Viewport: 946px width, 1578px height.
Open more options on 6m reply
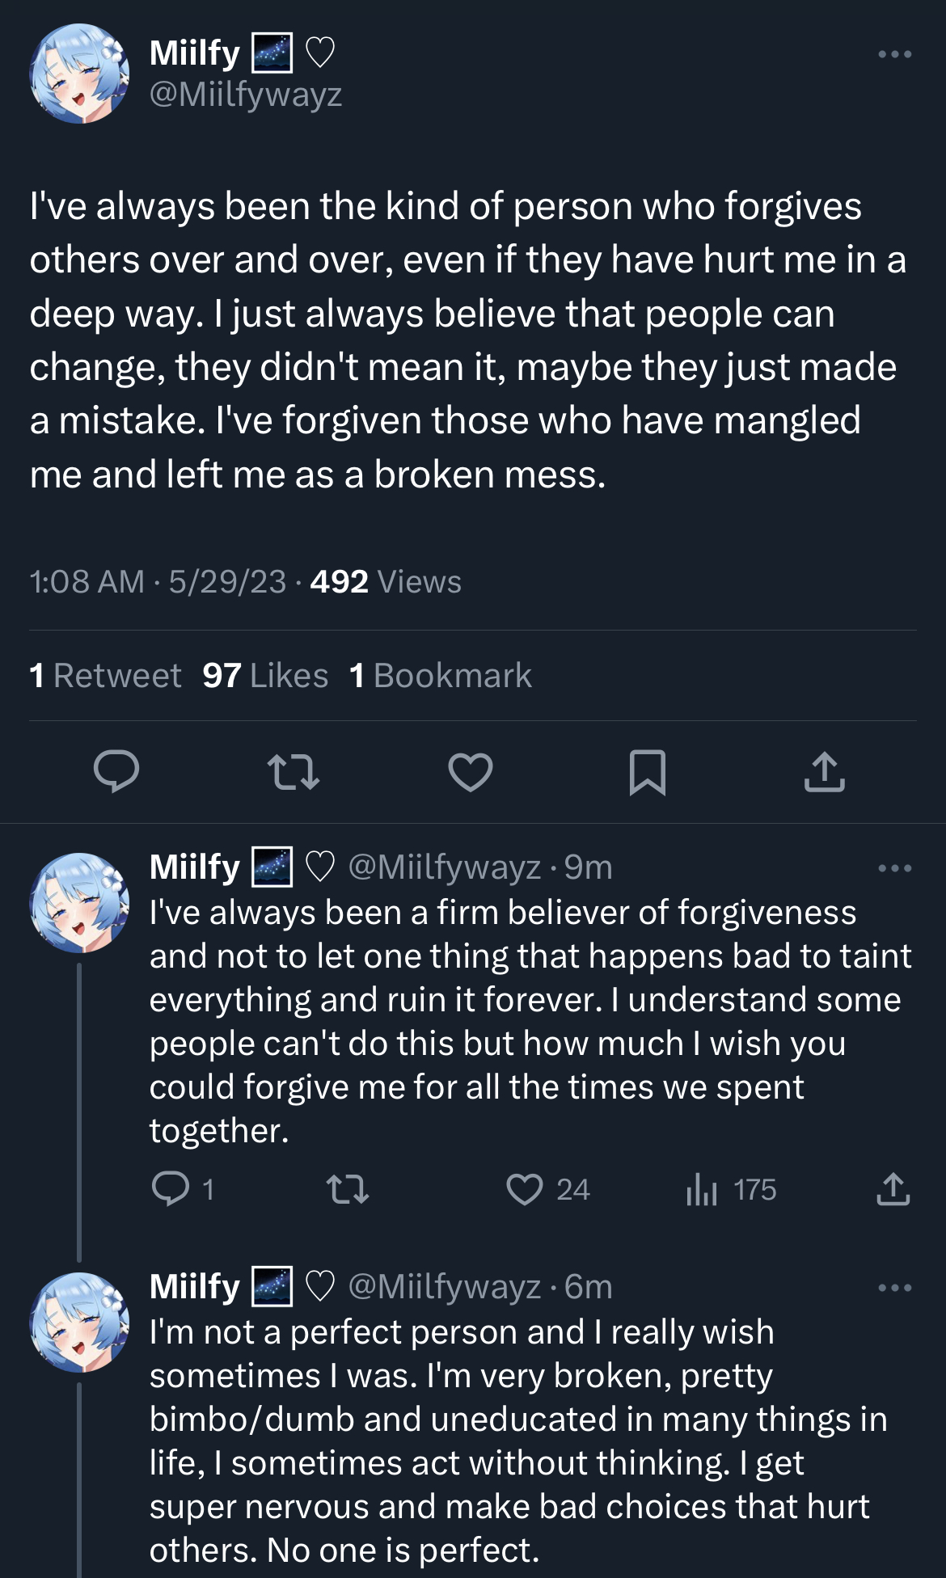click(x=895, y=1288)
